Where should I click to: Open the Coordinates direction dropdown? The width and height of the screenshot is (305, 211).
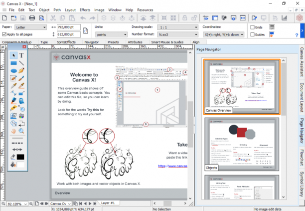(223, 34)
